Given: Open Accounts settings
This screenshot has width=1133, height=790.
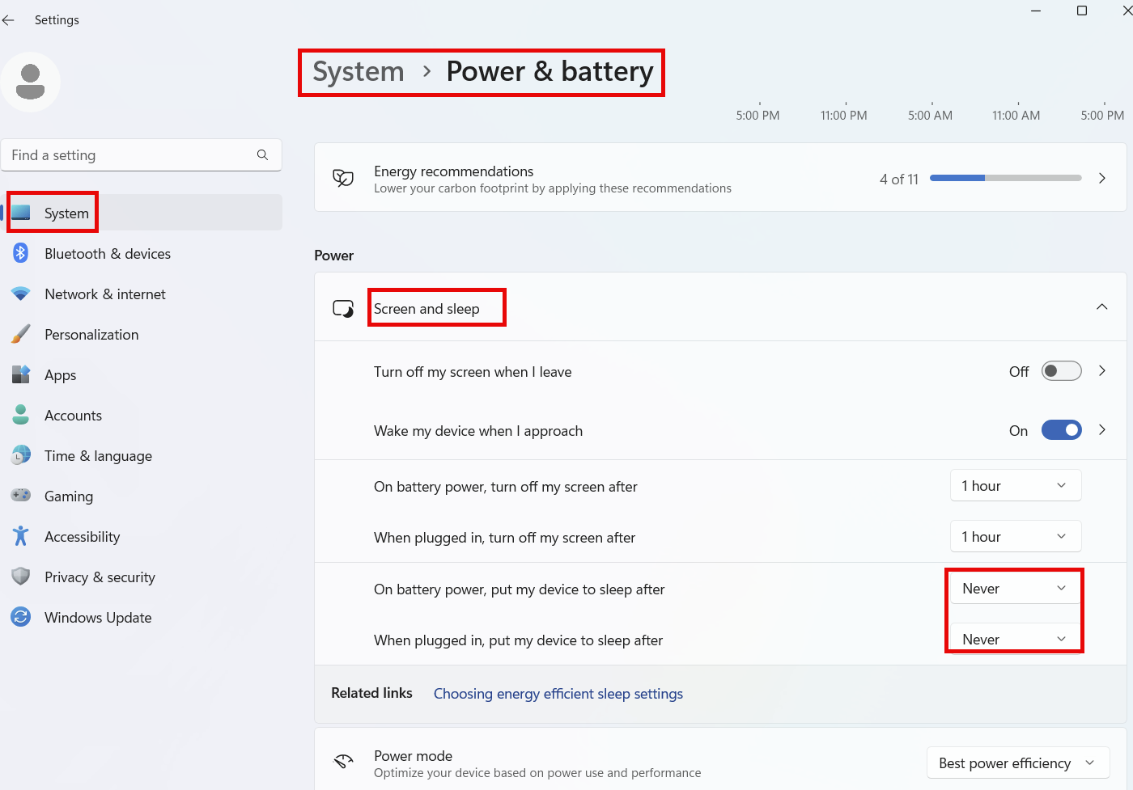Looking at the screenshot, I should (142, 415).
